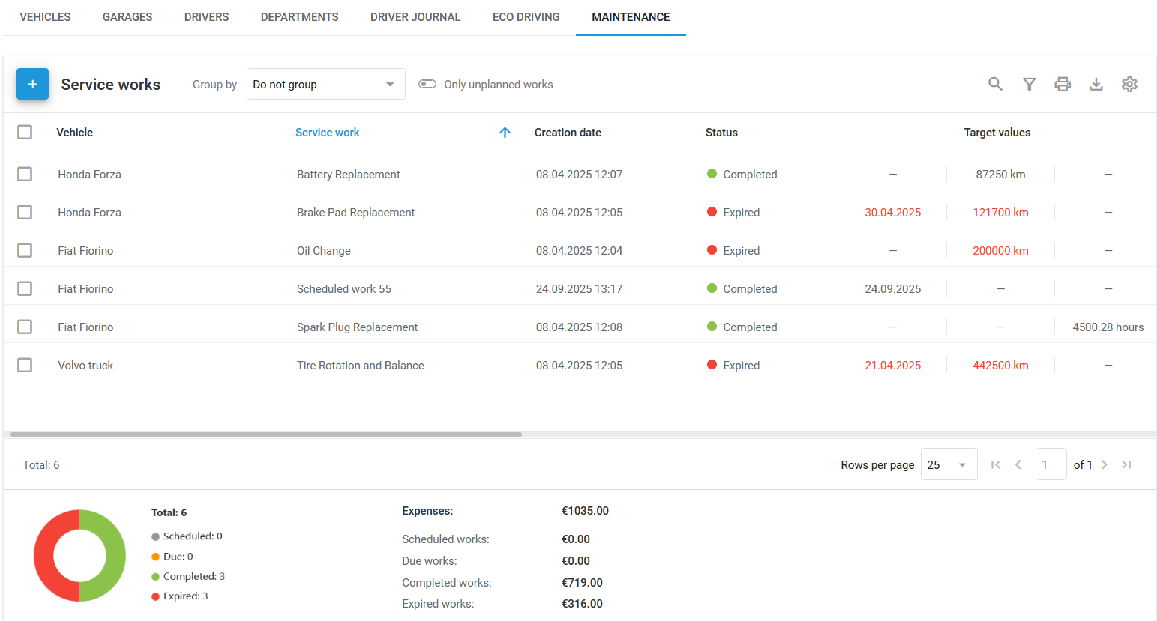This screenshot has height=621, width=1157.
Task: Tick the Oil Change row checkbox
Action: point(25,250)
